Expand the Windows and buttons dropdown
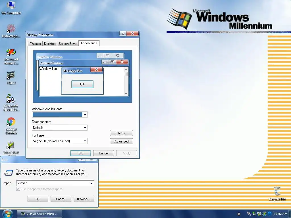This screenshot has height=218, width=291. [x=85, y=115]
